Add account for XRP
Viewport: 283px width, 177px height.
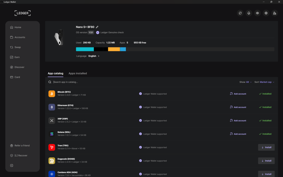238,121
